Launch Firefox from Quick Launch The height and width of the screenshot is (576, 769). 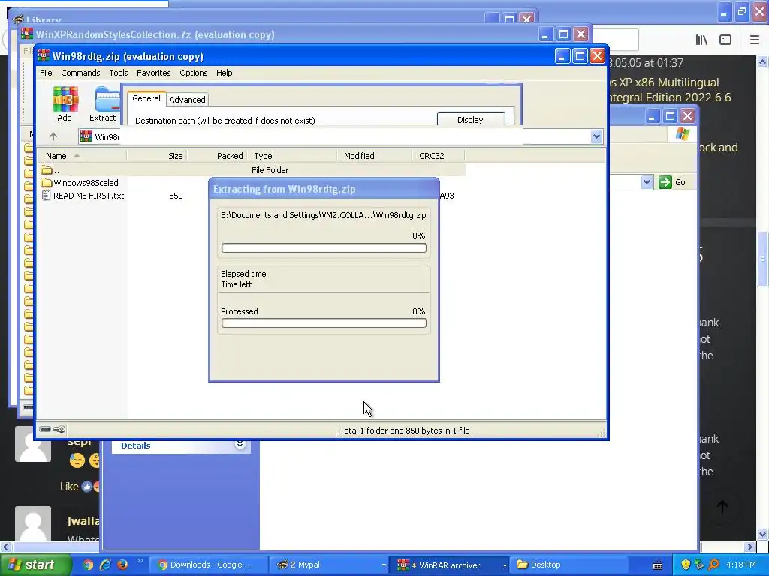[x=122, y=565]
